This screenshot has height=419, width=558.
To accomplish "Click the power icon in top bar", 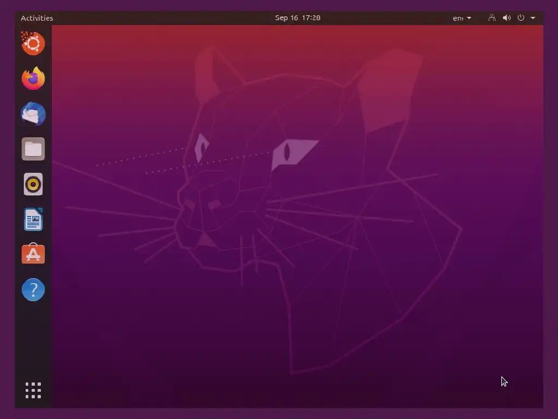I will [x=520, y=17].
